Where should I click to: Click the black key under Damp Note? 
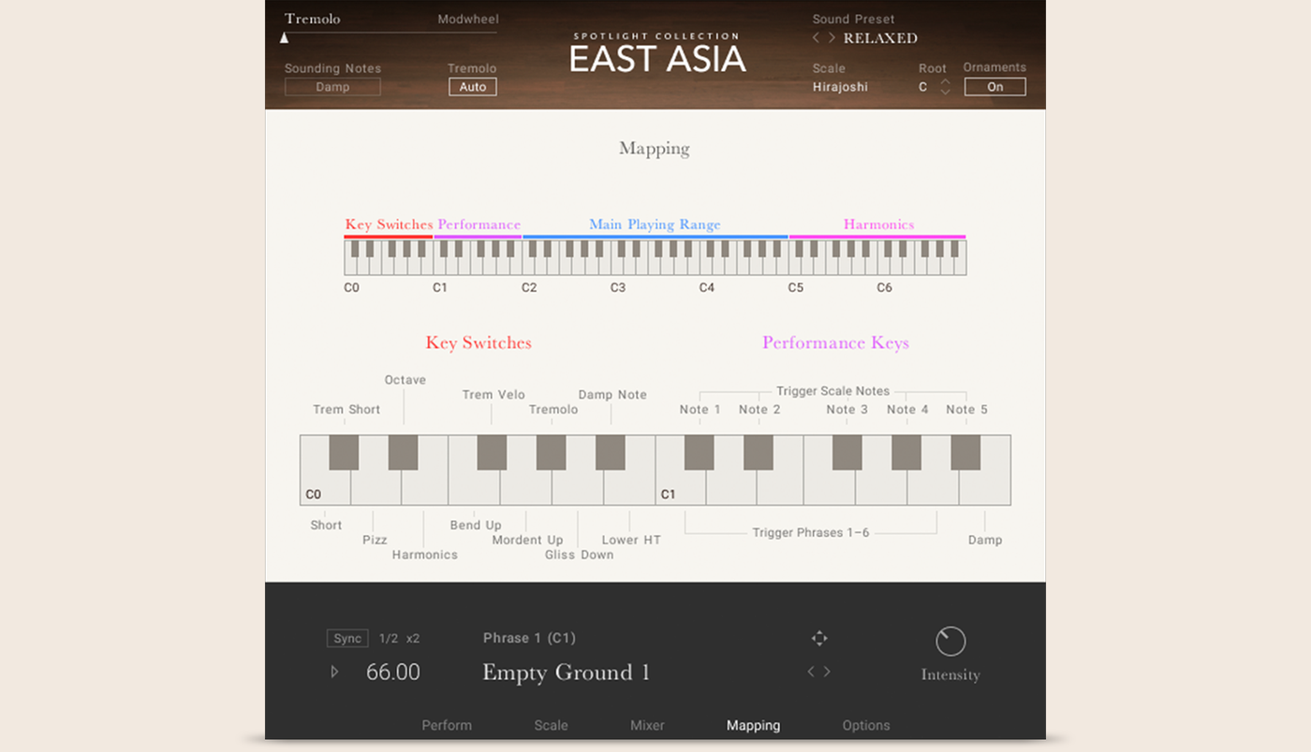[611, 453]
